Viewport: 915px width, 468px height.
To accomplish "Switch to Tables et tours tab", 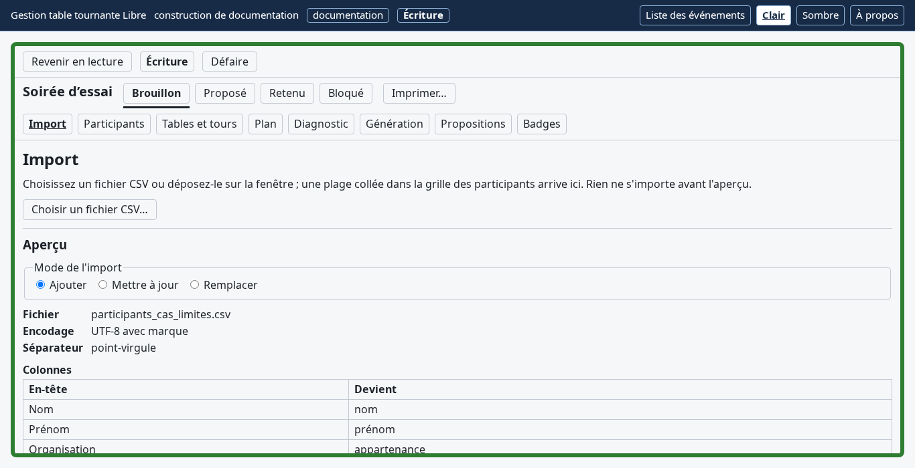I will [x=200, y=124].
